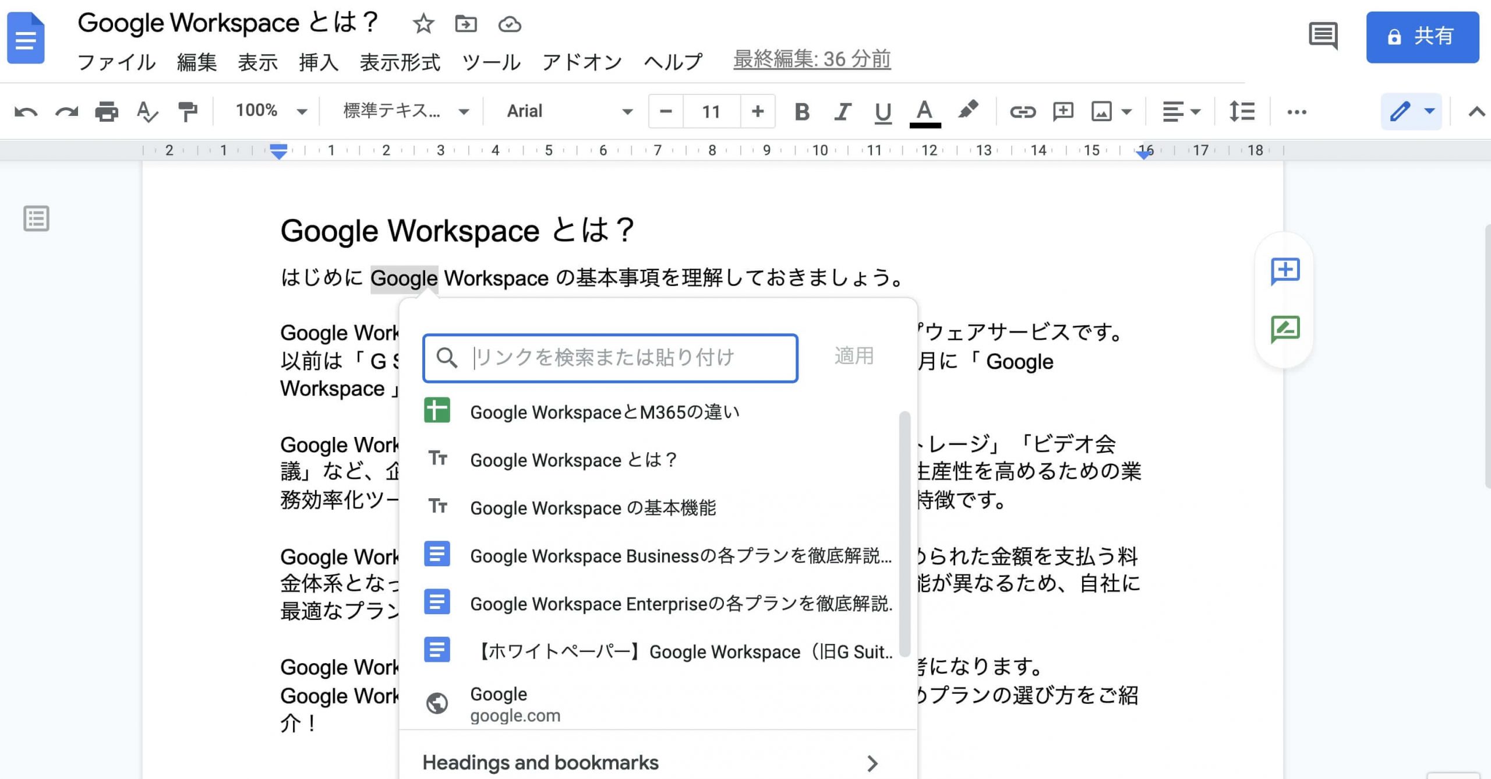The height and width of the screenshot is (779, 1491).
Task: Open the paragraph style dropdown
Action: point(406,111)
